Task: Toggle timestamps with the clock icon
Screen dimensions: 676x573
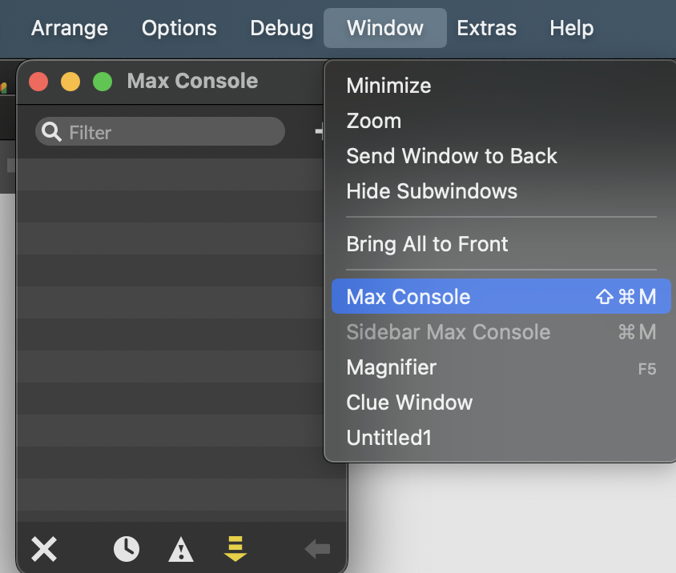Action: point(127,549)
